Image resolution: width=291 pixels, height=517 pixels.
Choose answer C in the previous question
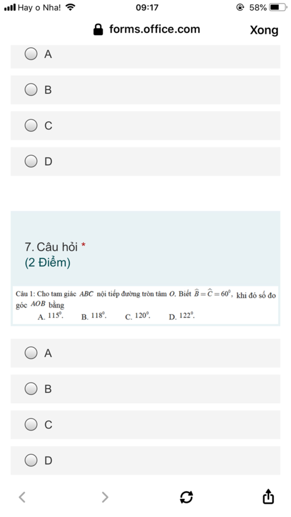click(x=145, y=126)
